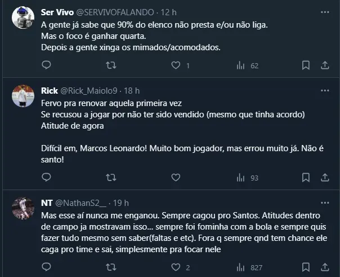Open more options on Ser Vivo's tweet
This screenshot has width=340, height=277.
pyautogui.click(x=325, y=11)
